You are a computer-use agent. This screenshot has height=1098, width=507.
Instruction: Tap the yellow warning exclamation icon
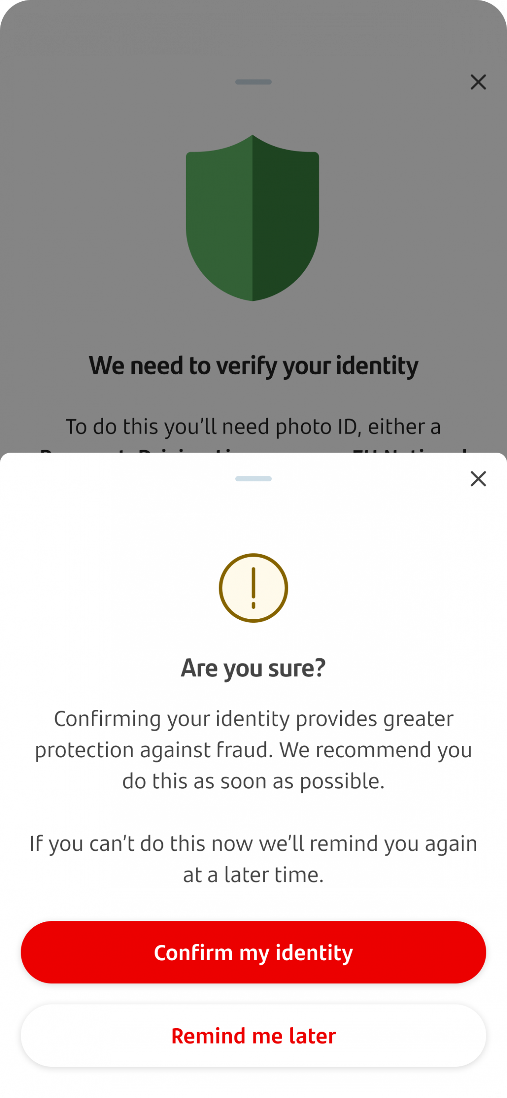click(253, 588)
